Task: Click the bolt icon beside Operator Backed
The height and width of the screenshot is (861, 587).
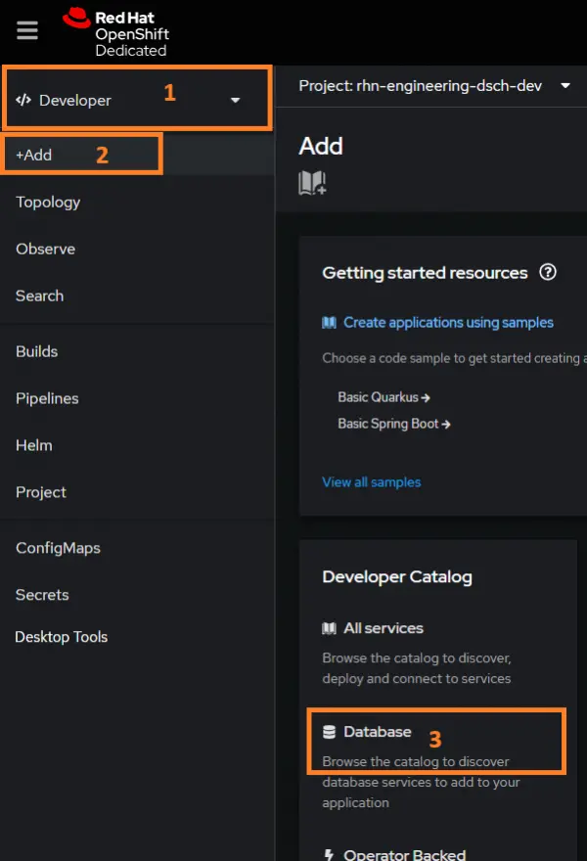Action: (329, 854)
